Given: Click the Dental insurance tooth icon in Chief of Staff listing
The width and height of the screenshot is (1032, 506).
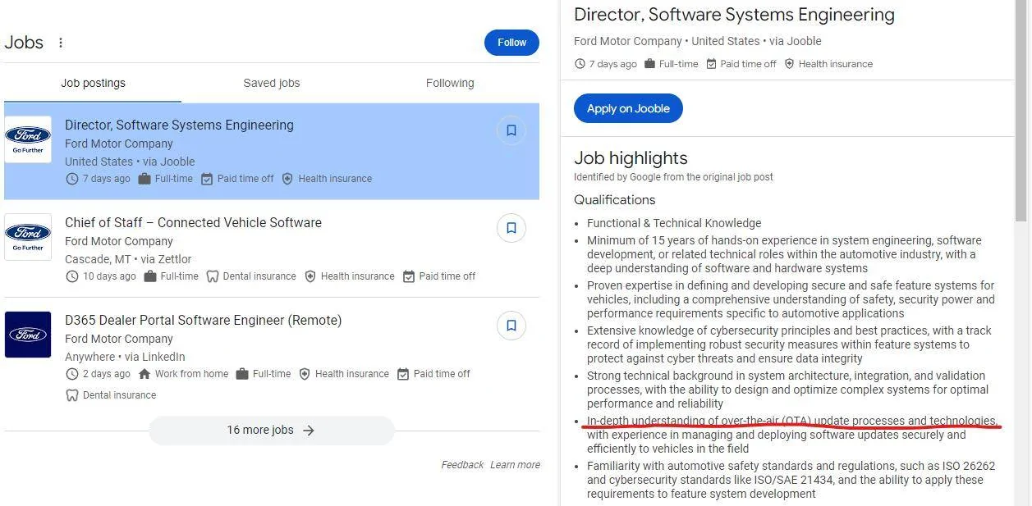Looking at the screenshot, I should coord(213,276).
